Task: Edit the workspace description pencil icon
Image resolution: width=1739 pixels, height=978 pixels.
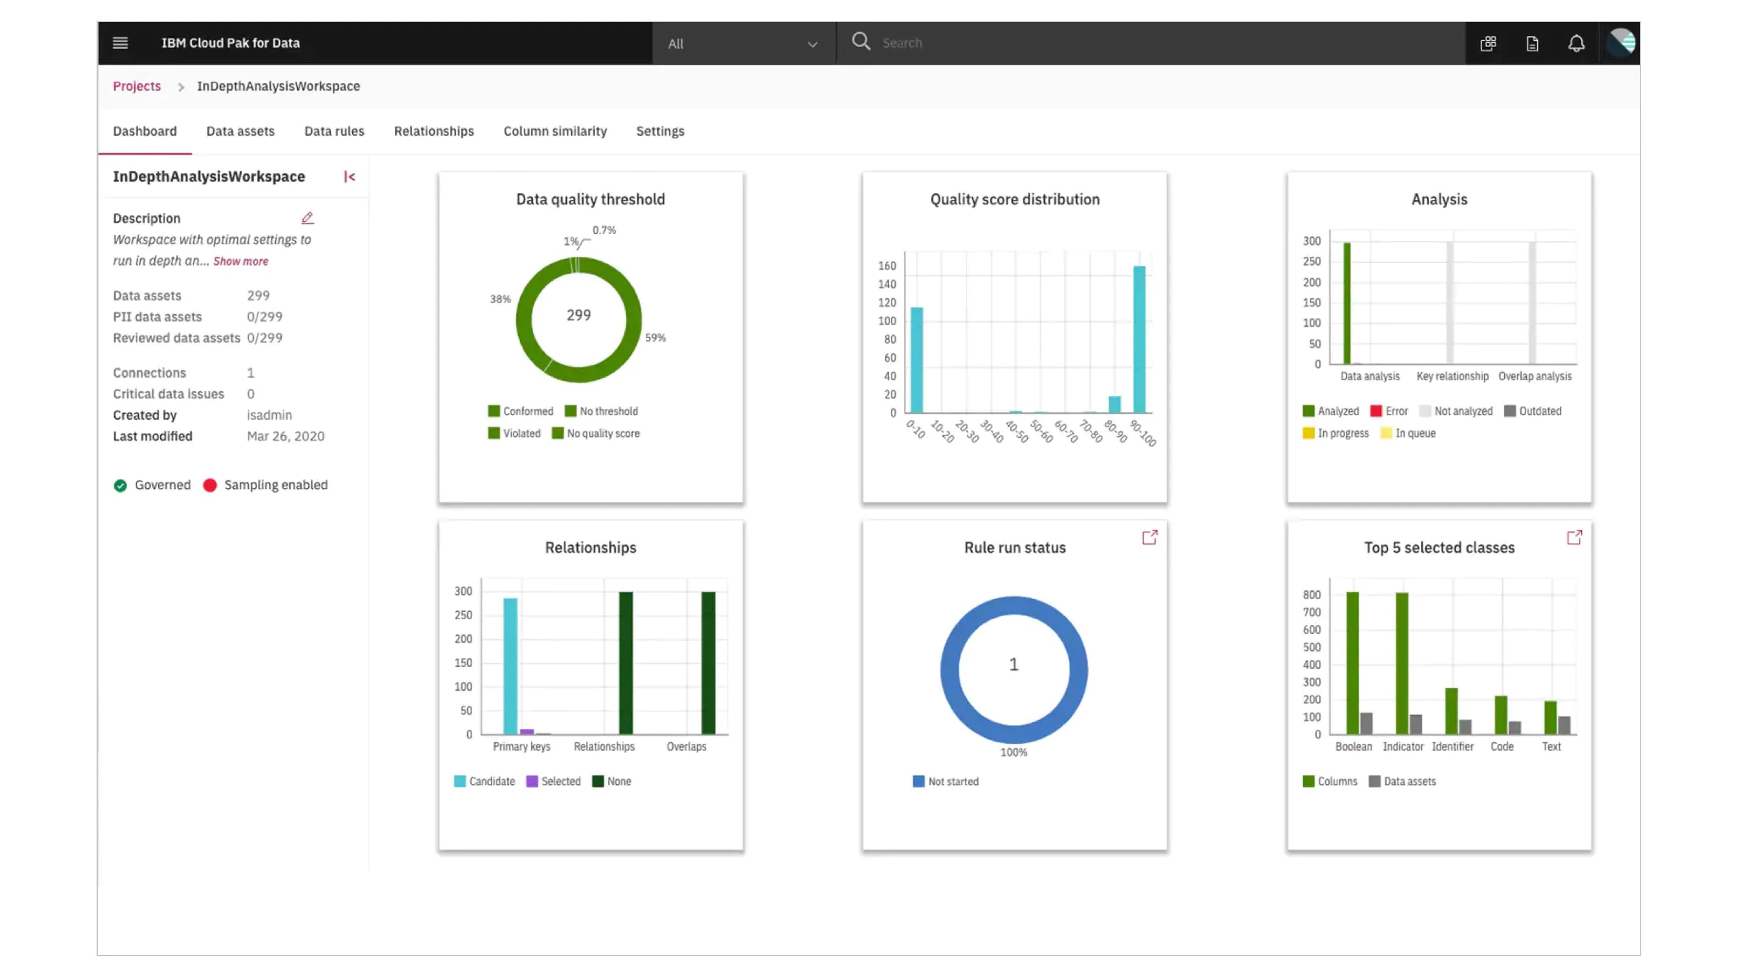Action: point(307,218)
